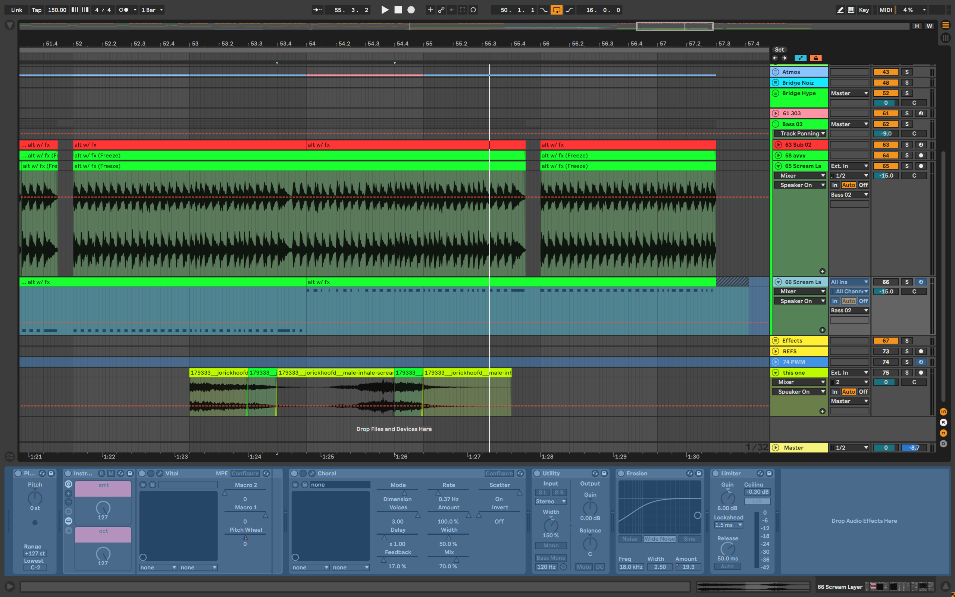Toggle Track Delay D icon
The width and height of the screenshot is (955, 597).
click(943, 444)
